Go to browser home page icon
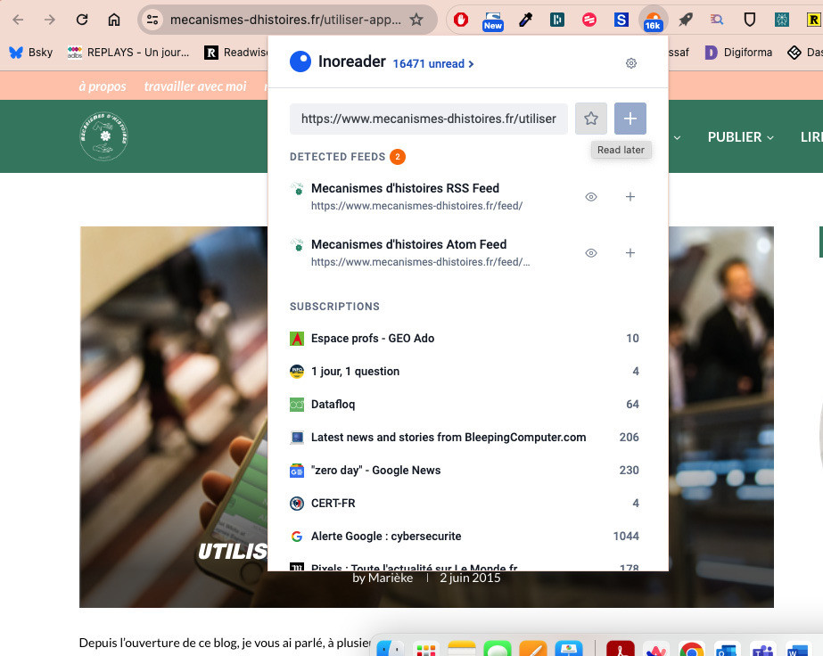Viewport: 823px width, 656px height. tap(114, 20)
